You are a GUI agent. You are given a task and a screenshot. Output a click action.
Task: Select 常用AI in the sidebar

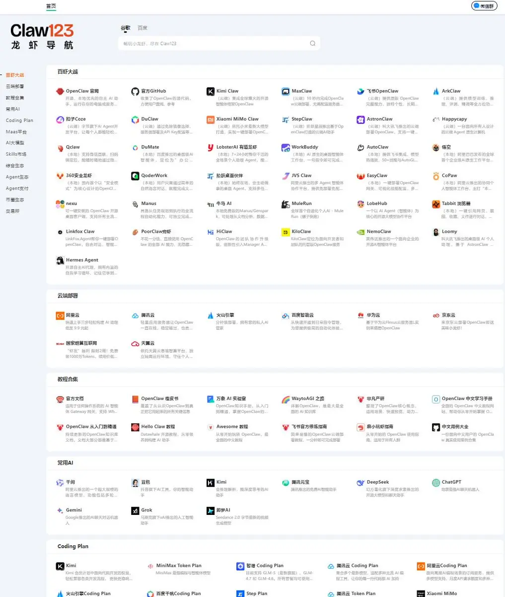tap(13, 109)
